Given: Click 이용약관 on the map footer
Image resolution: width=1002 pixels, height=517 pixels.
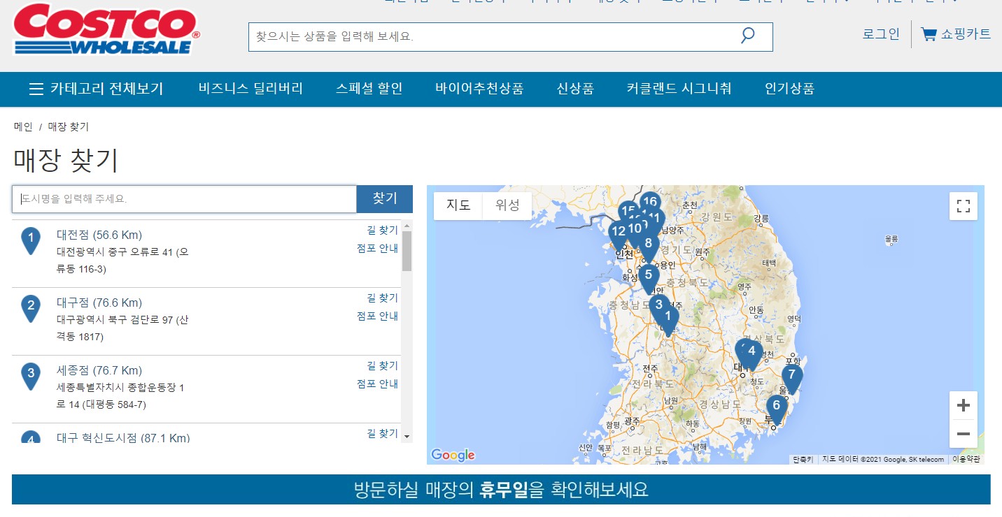Looking at the screenshot, I should click(x=966, y=459).
